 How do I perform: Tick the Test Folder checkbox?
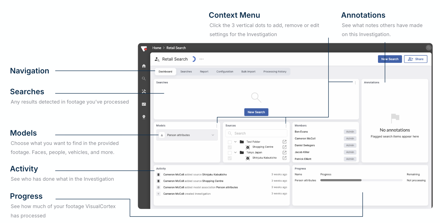pyautogui.click(x=230, y=142)
